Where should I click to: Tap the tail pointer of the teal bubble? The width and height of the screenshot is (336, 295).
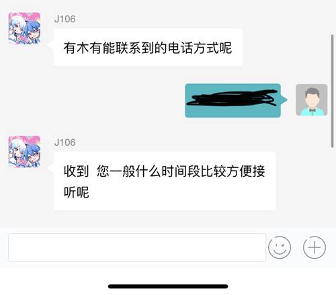tap(284, 99)
